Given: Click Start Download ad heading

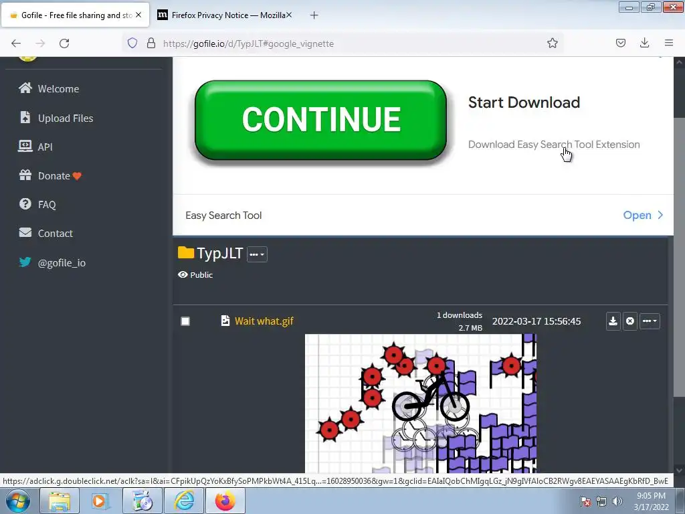Looking at the screenshot, I should (x=524, y=102).
